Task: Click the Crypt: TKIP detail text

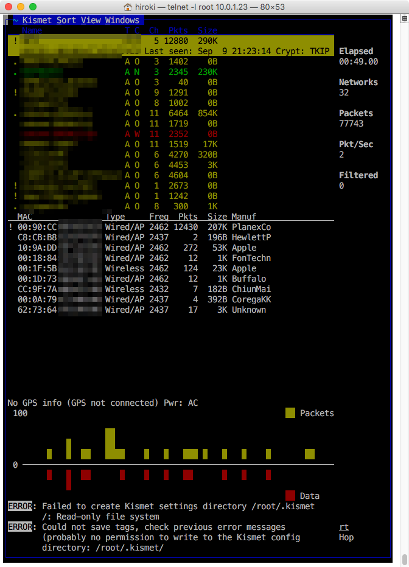Action: [302, 51]
